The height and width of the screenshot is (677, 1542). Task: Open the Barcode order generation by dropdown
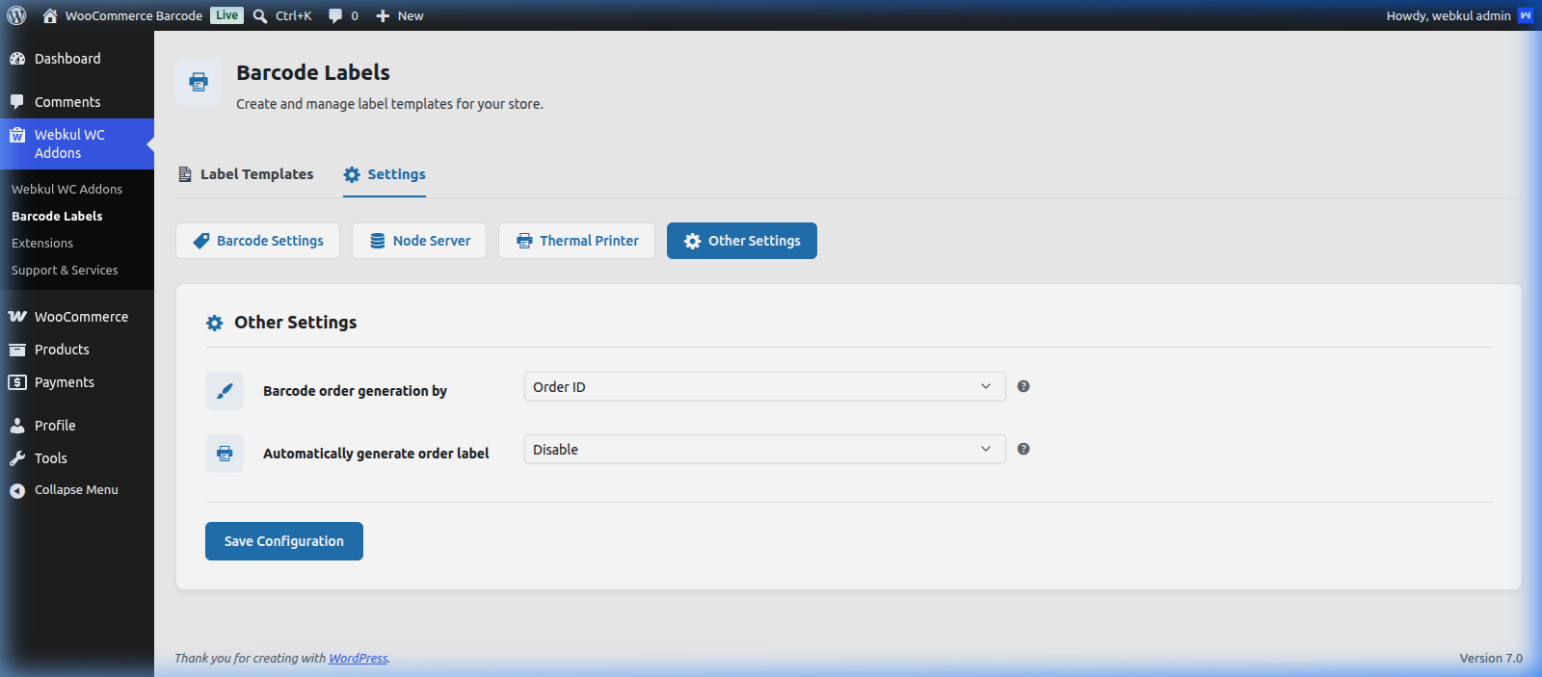point(764,386)
